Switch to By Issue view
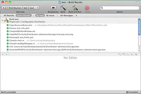This screenshot has width=141, height=94. (50, 16)
